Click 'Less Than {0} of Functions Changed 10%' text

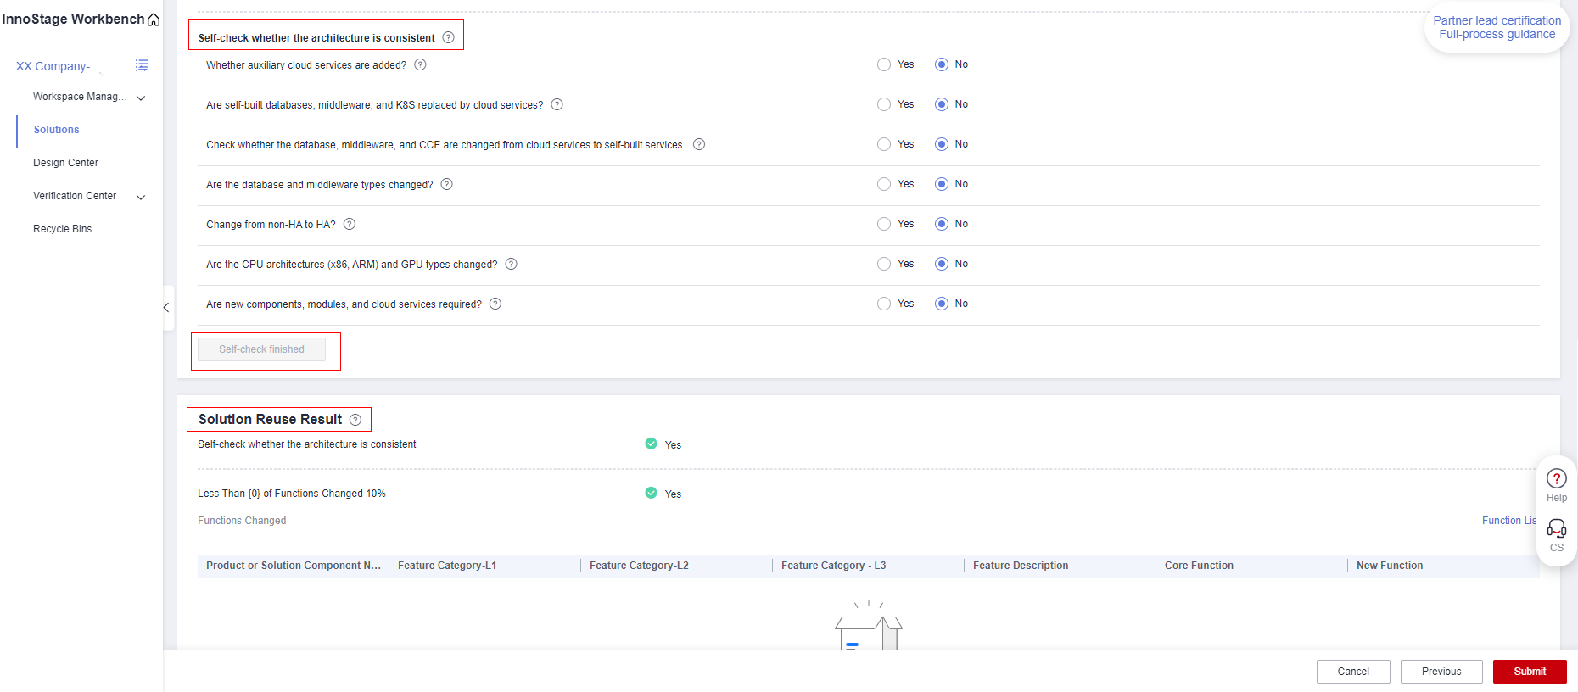[x=292, y=494]
